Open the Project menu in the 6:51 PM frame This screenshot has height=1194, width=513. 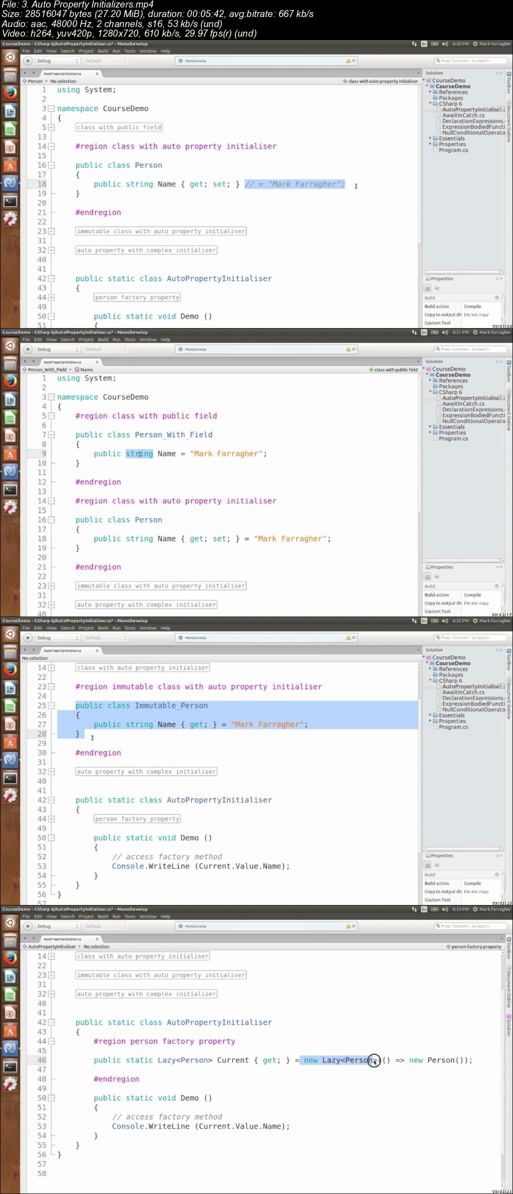click(86, 340)
